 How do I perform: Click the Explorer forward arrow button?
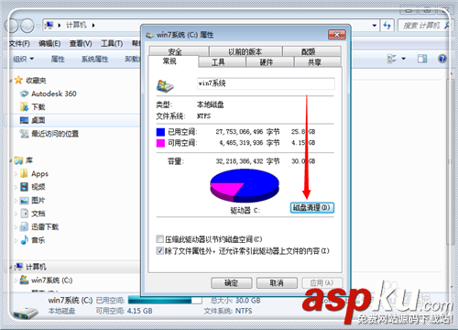pos(27,26)
